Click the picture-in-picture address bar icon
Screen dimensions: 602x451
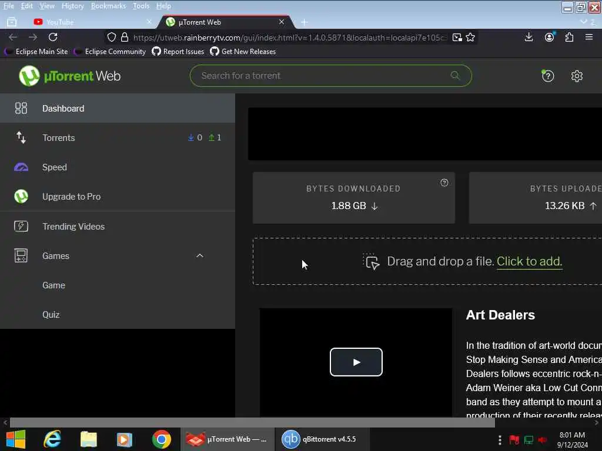coord(457,37)
